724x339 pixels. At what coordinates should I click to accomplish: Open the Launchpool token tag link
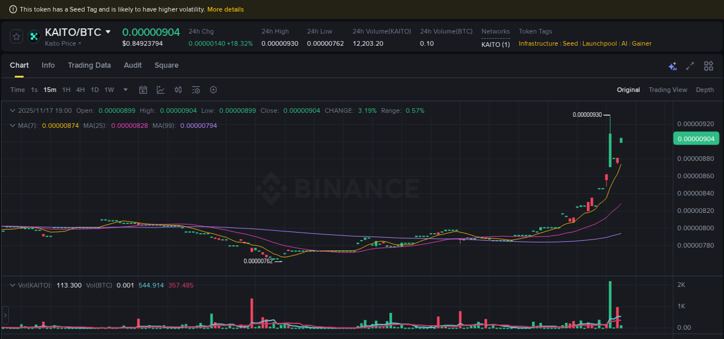point(599,43)
